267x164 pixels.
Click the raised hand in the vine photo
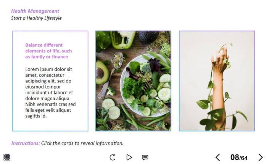click(x=219, y=61)
